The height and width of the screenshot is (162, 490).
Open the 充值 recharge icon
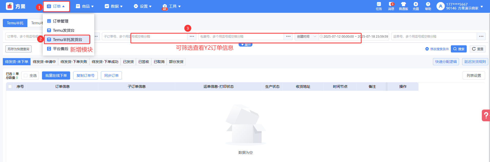pos(416,4)
